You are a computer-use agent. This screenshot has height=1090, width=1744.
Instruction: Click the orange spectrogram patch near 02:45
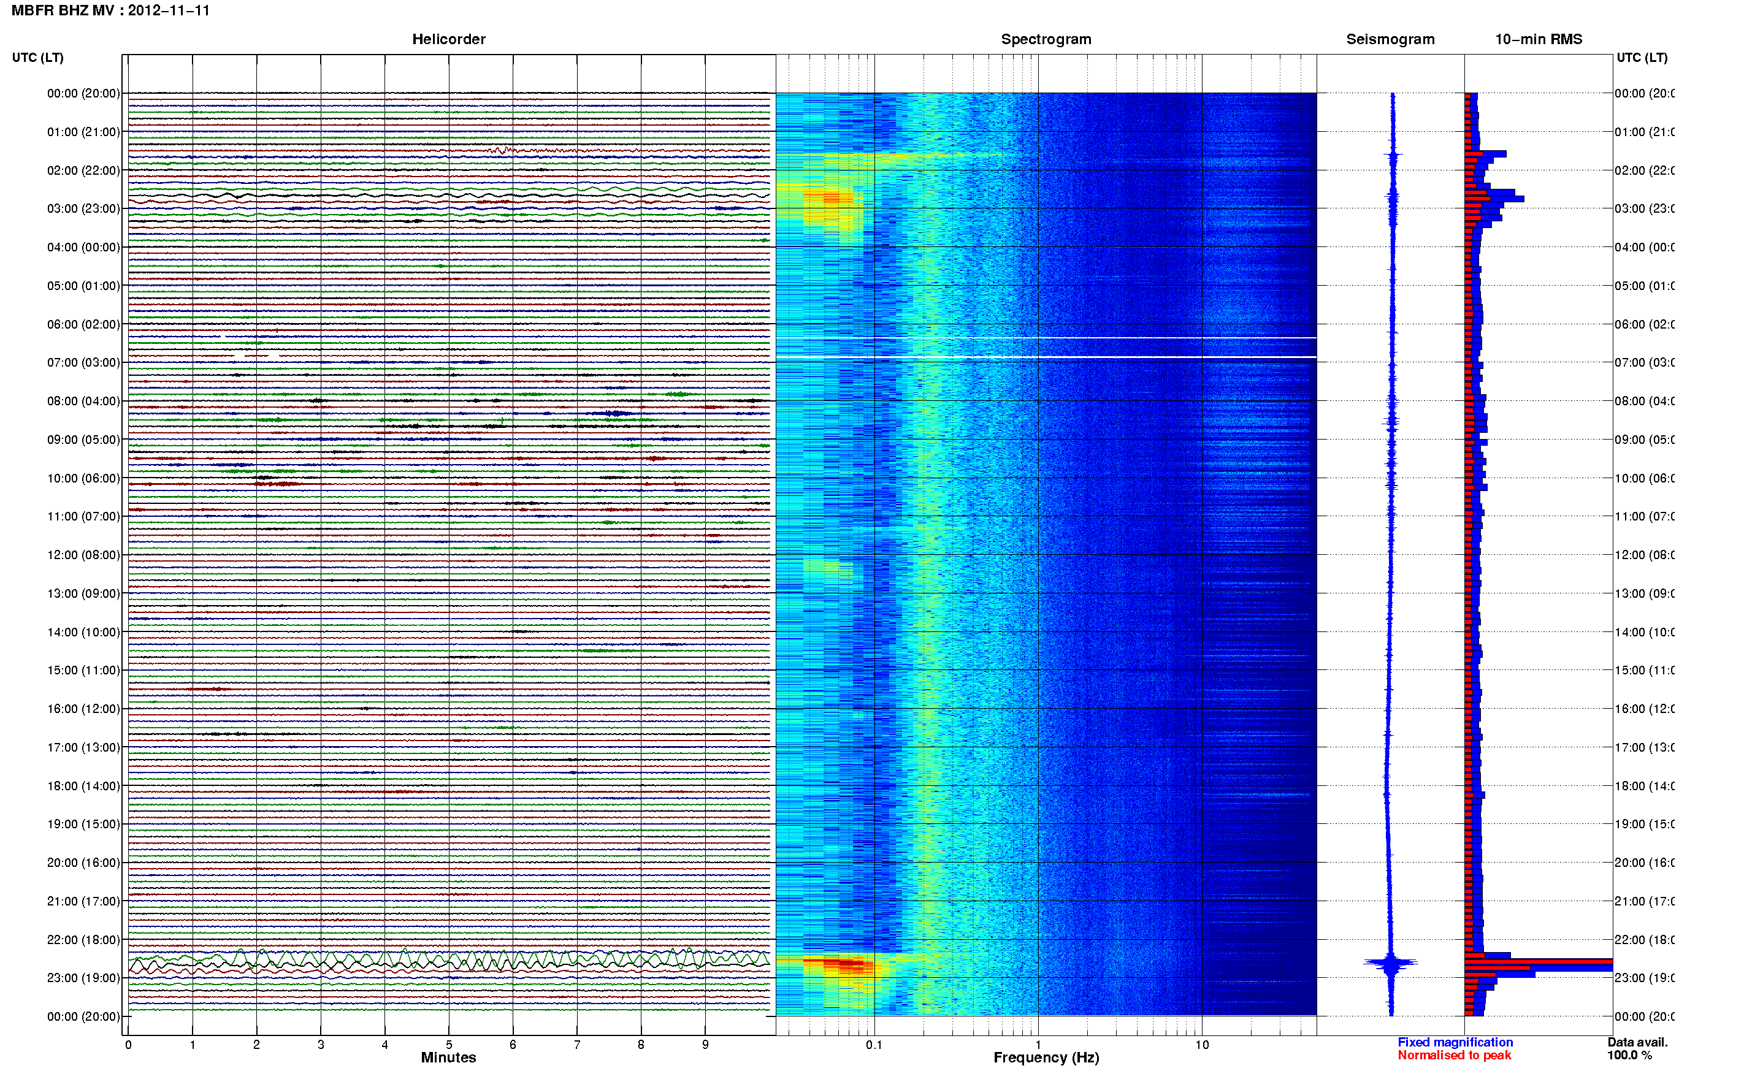[x=832, y=198]
